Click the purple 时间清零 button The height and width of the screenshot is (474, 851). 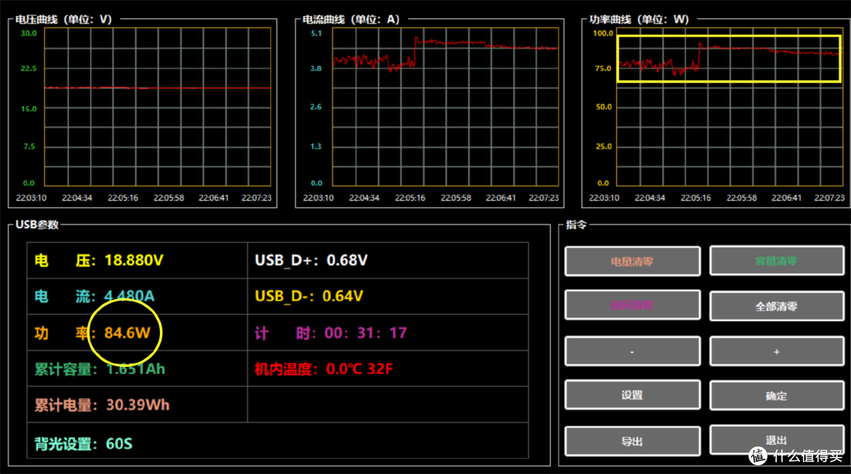pyautogui.click(x=632, y=306)
